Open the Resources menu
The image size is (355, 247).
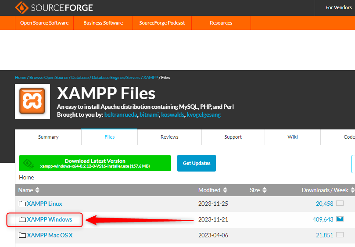point(221,23)
